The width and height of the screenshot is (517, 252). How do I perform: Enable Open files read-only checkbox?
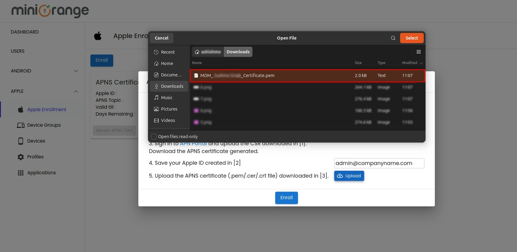pos(154,137)
